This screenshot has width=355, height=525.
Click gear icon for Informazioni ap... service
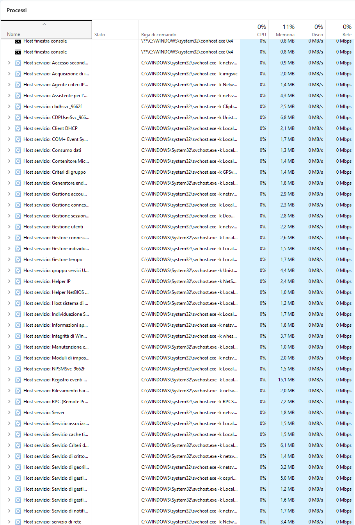pyautogui.click(x=18, y=325)
